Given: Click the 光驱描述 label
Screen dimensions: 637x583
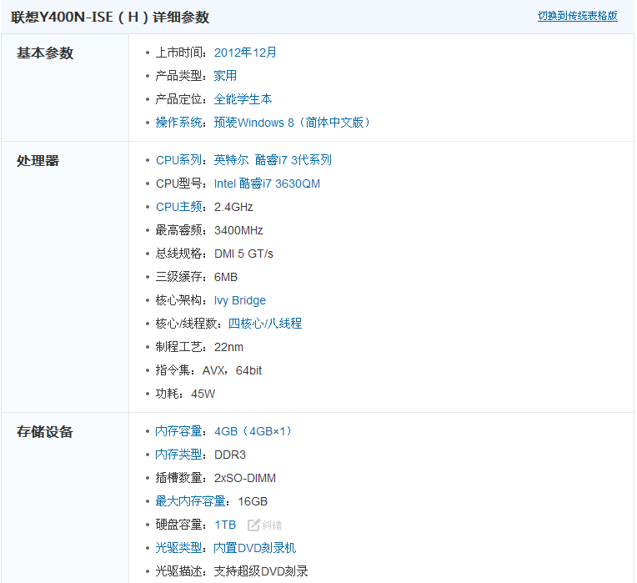Looking at the screenshot, I should click(178, 571).
